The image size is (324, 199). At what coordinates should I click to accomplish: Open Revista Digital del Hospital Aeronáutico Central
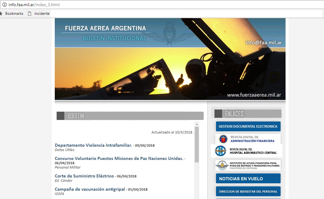click(246, 151)
